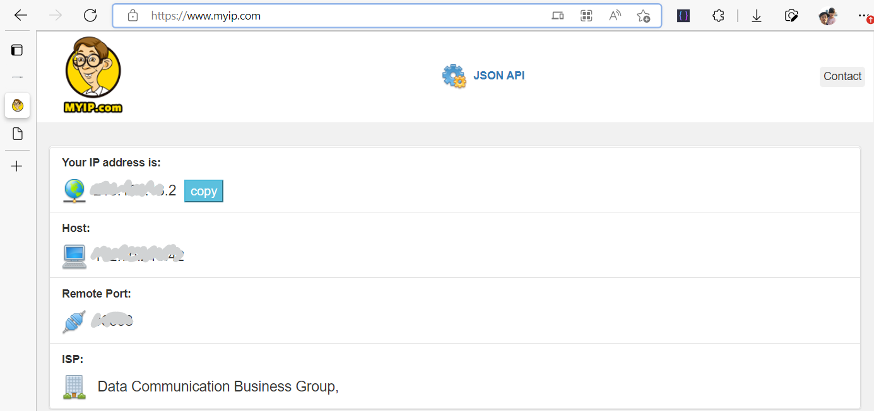Click the blue copy button

(x=203, y=192)
